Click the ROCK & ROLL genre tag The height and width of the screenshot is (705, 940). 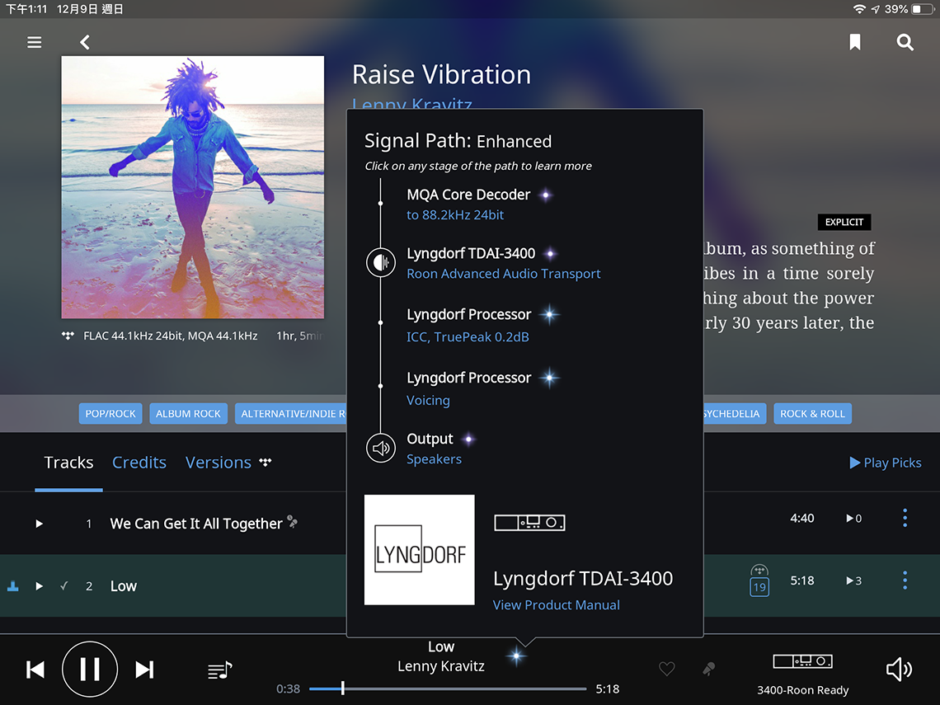pyautogui.click(x=812, y=414)
